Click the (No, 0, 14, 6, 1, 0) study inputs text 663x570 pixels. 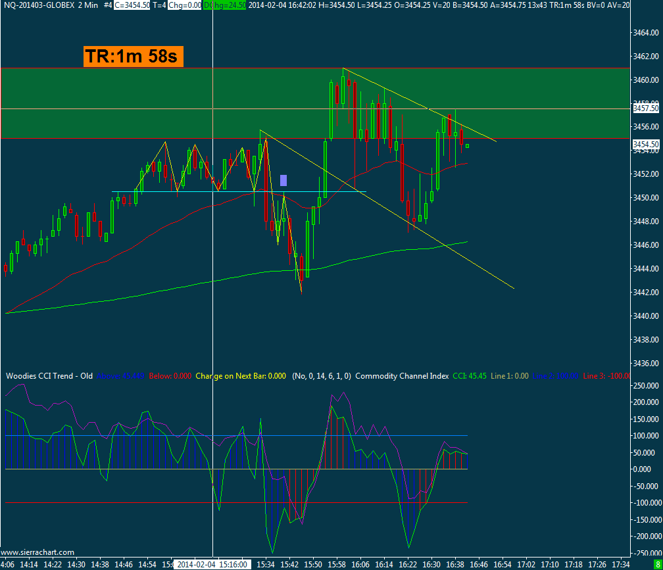[x=322, y=376]
